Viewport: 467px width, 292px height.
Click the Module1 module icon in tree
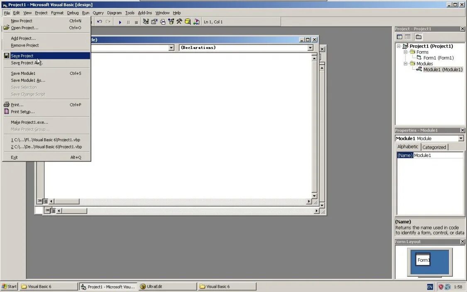click(419, 69)
